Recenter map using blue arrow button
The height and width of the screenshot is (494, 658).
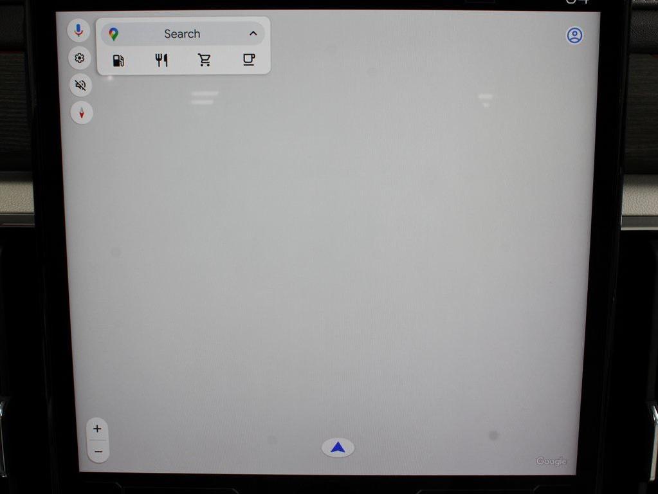(x=338, y=448)
